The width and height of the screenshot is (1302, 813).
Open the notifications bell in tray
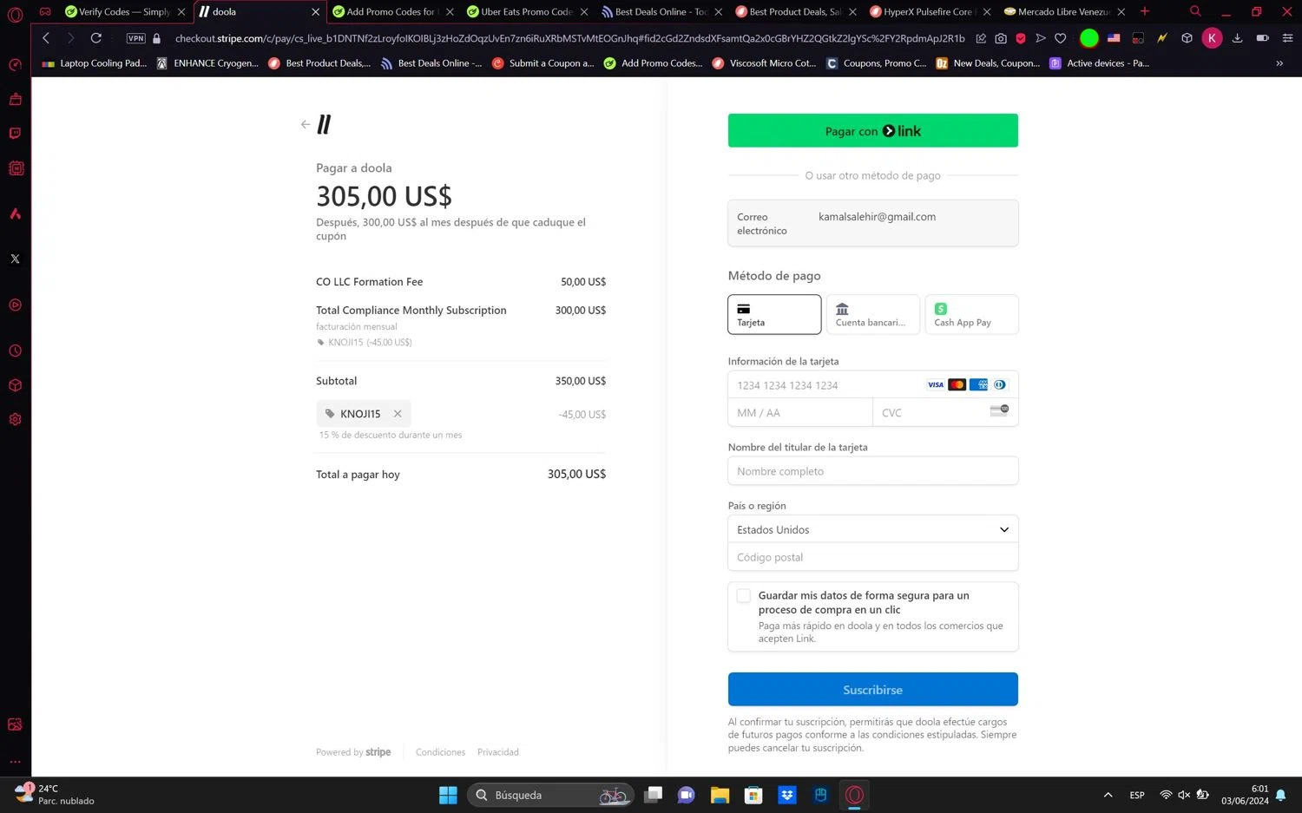[1280, 795]
